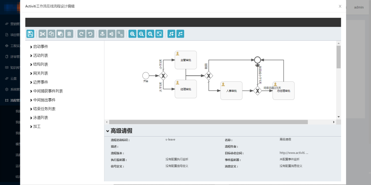Edit the 名称 value 高级请假

pyautogui.click(x=285, y=140)
